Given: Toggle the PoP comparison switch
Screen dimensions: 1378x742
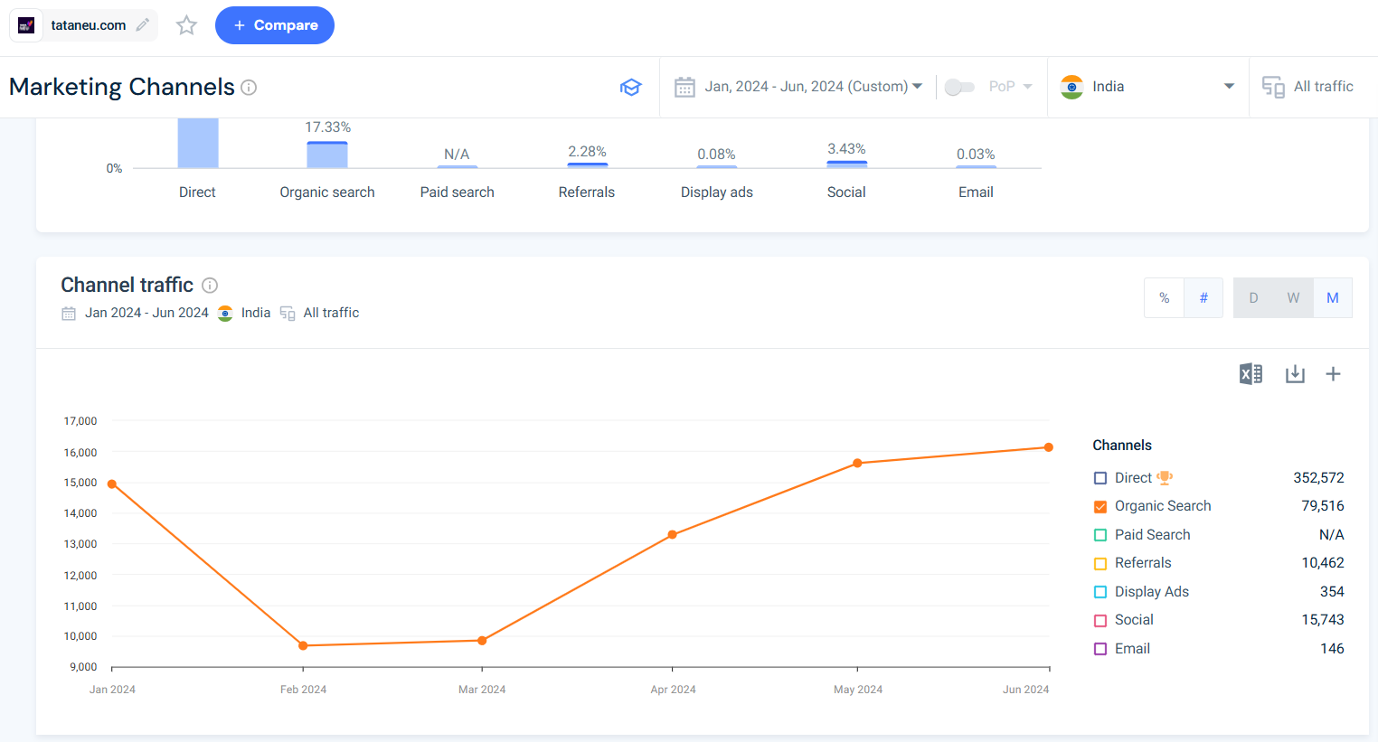Looking at the screenshot, I should pyautogui.click(x=959, y=87).
